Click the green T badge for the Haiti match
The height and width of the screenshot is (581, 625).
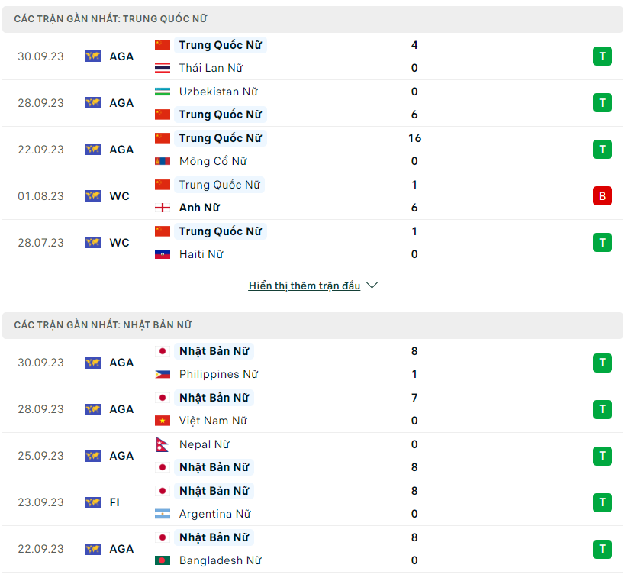(602, 243)
